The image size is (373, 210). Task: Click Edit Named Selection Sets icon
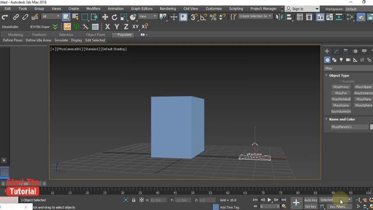(x=233, y=17)
